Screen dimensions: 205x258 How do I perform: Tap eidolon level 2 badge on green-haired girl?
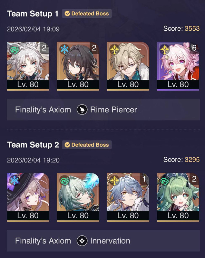(x=194, y=179)
